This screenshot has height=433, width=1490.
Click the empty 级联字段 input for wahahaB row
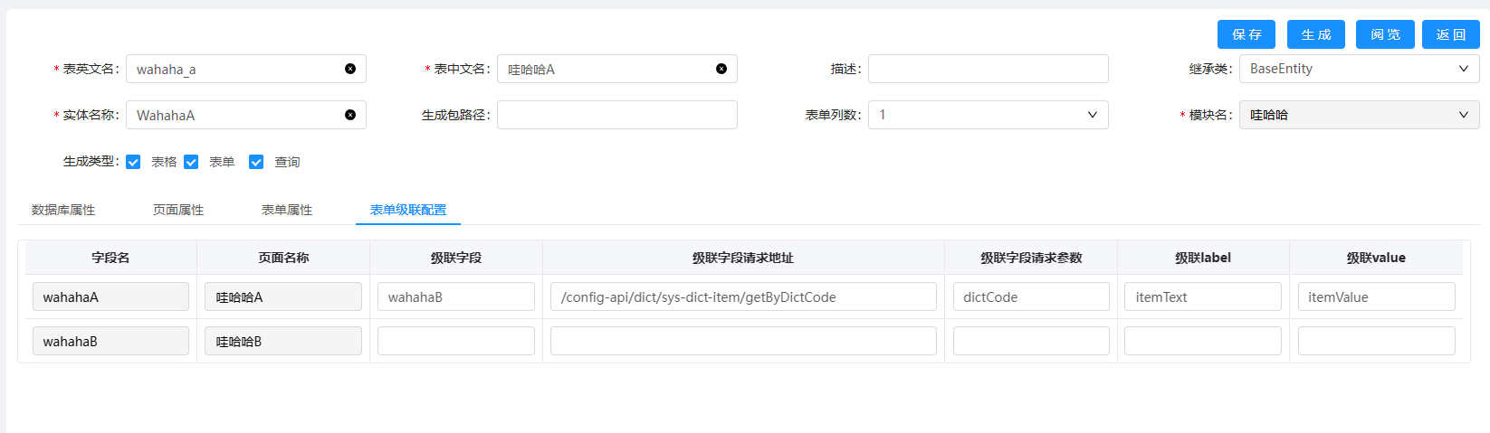coord(455,341)
